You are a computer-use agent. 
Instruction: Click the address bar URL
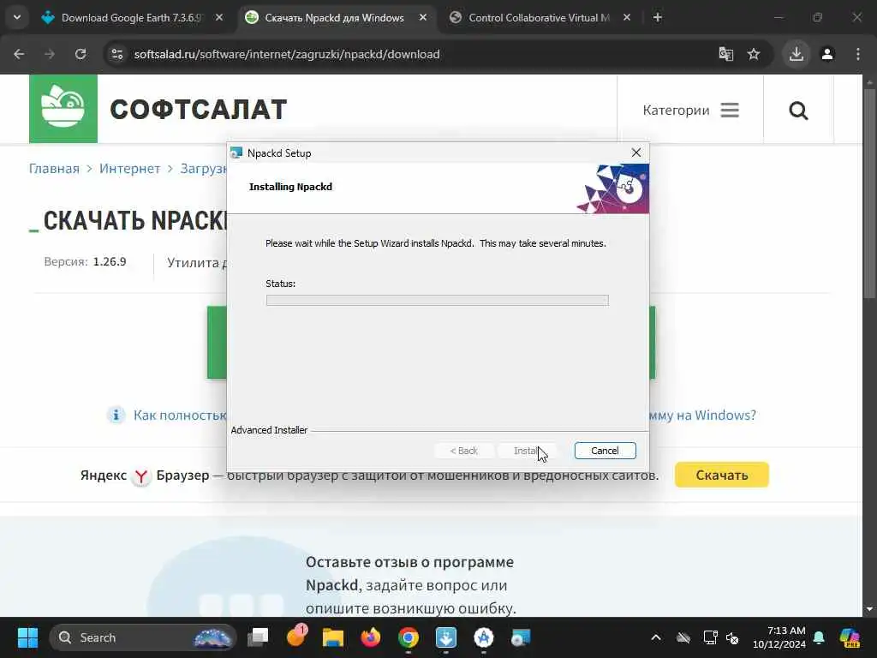(x=286, y=54)
